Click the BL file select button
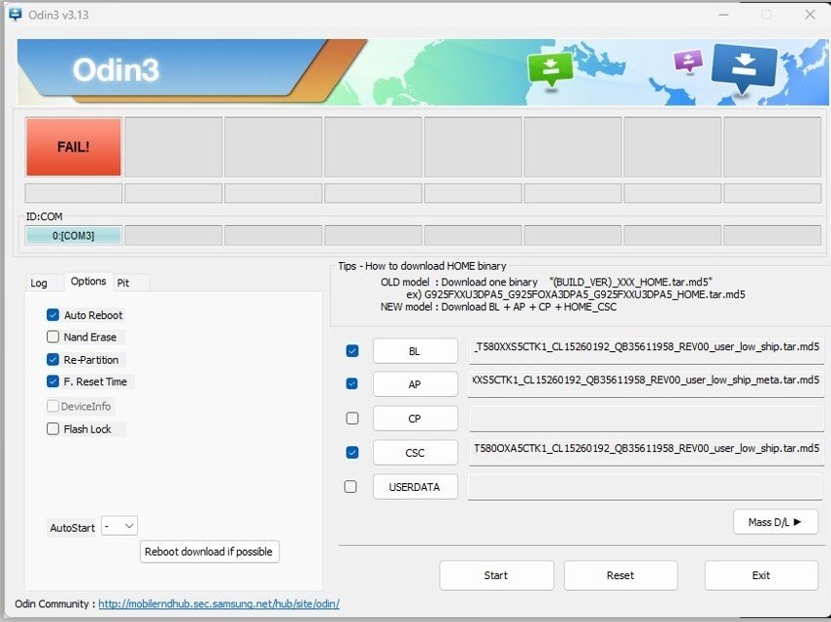This screenshot has height=622, width=831. coord(415,351)
